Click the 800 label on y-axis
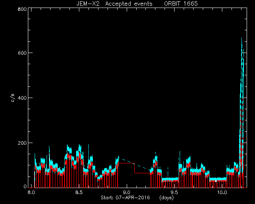Image resolution: width=255 pixels, height=204 pixels. click(22, 9)
